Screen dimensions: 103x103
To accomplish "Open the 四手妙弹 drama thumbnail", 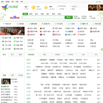I will (x=6, y=81).
